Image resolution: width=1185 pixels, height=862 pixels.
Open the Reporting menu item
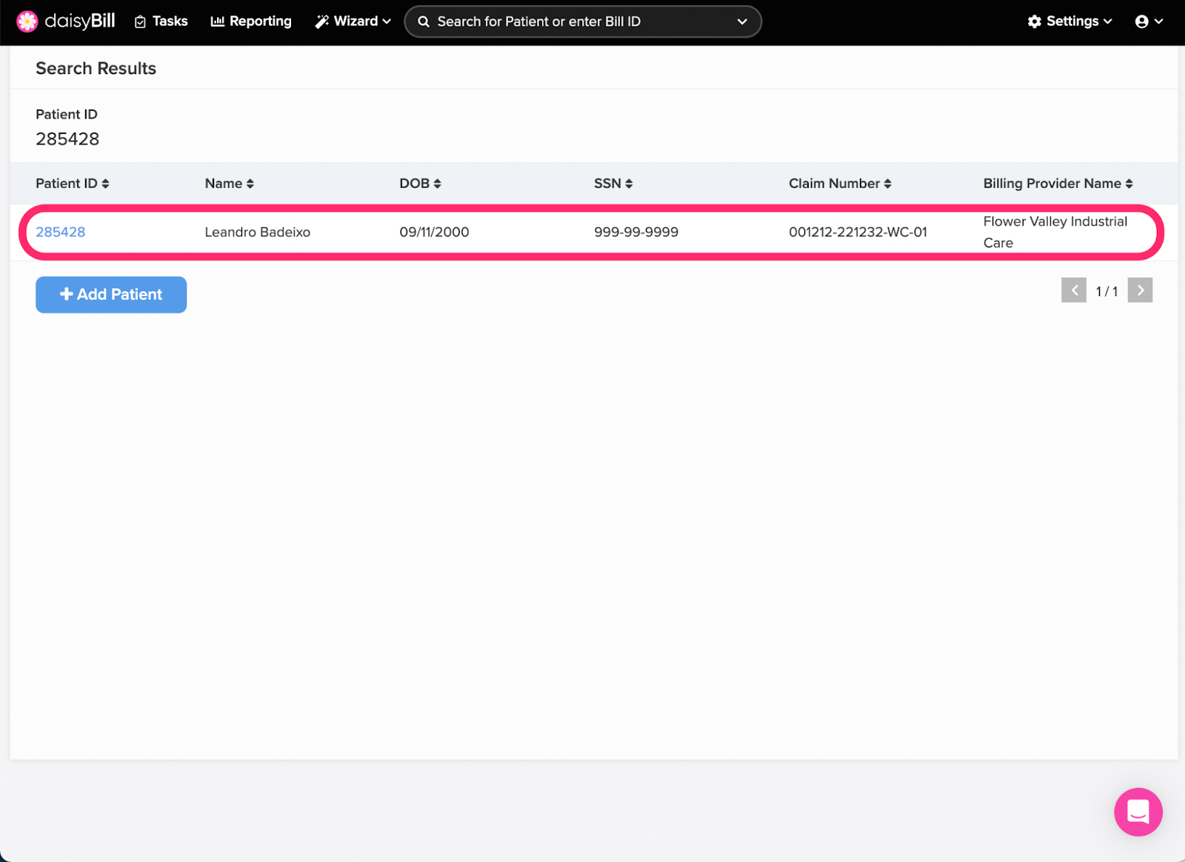point(251,21)
